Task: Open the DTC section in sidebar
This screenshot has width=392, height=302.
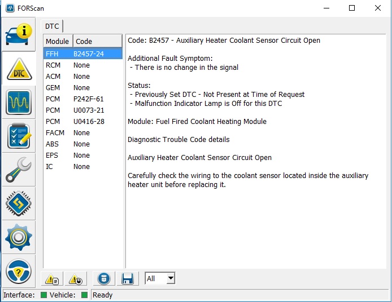Action: (x=19, y=69)
